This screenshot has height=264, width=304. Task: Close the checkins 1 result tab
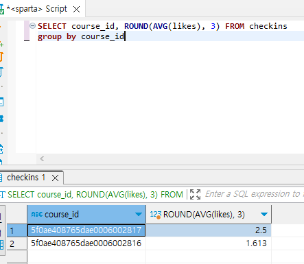click(55, 178)
